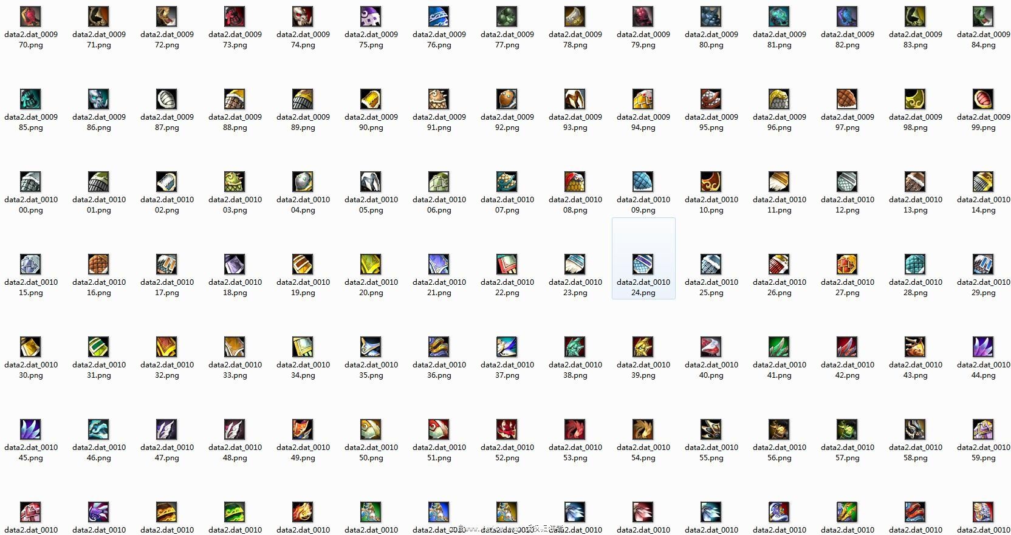Select the file data2.dat_001031.png
The height and width of the screenshot is (535, 1011).
click(x=98, y=347)
